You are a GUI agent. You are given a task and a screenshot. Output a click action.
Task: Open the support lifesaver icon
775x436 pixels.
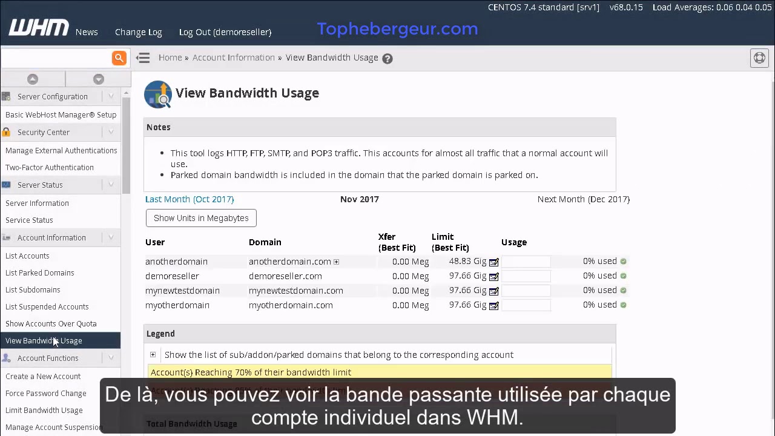point(759,58)
